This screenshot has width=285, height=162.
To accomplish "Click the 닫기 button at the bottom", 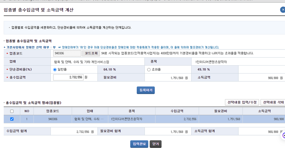I will point(155,144).
